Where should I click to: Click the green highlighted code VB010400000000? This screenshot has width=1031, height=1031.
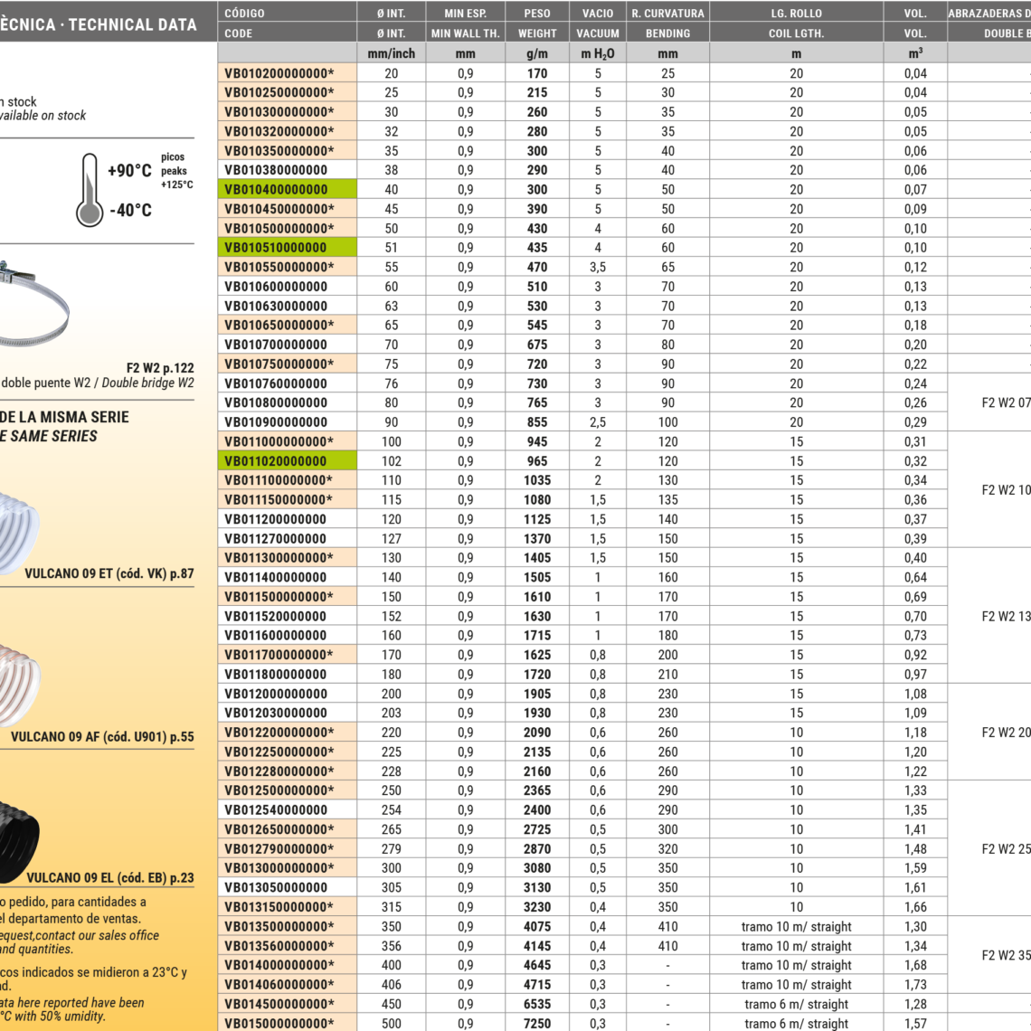coord(287,190)
